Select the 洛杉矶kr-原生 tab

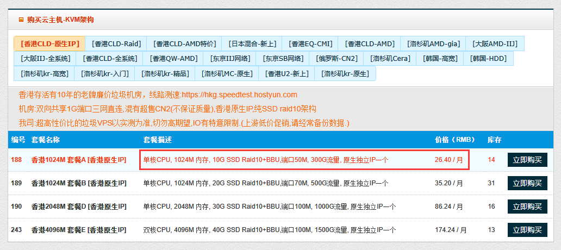point(345,74)
